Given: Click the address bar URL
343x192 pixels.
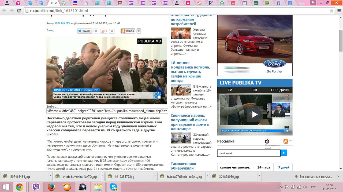Looking at the screenshot, I should pos(59,11).
